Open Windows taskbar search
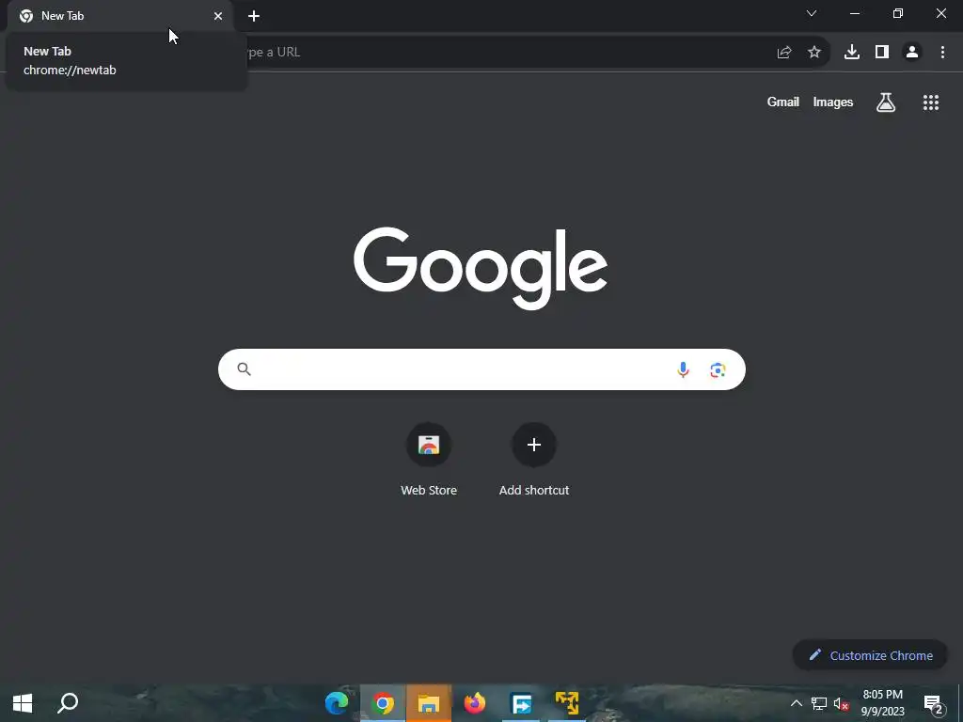 pyautogui.click(x=68, y=703)
